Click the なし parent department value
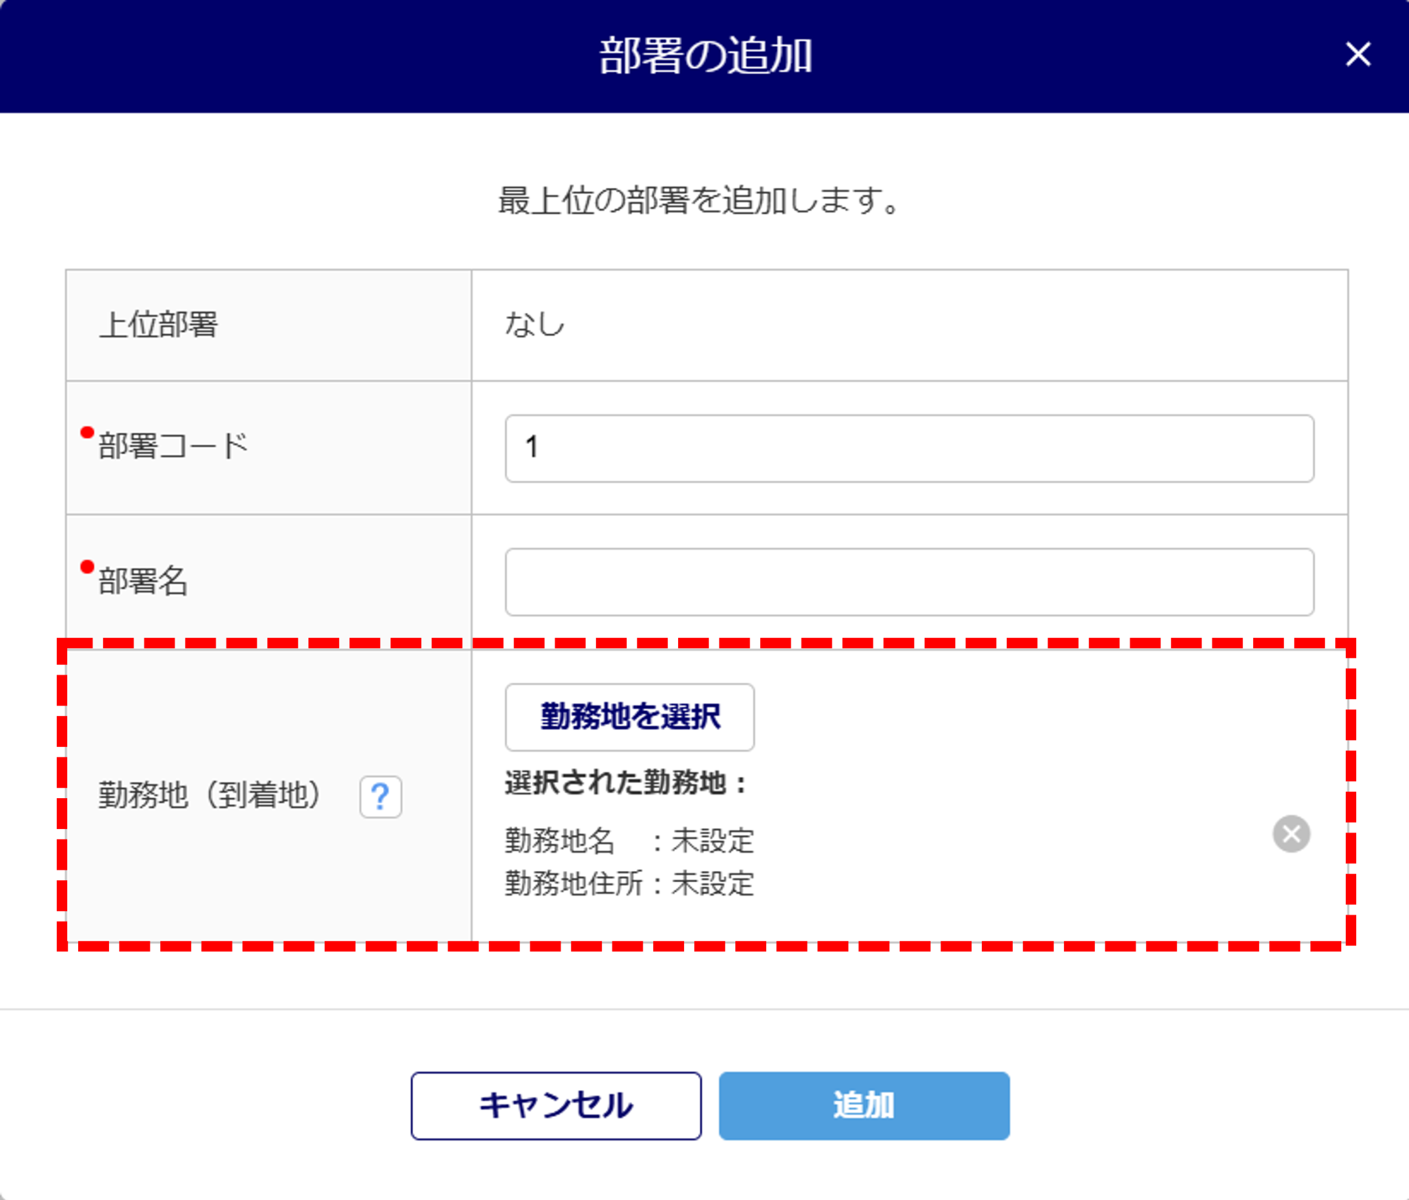Image resolution: width=1409 pixels, height=1200 pixels. 534,324
